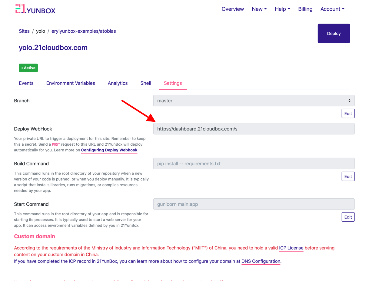Open the master branch selector

tap(254, 101)
